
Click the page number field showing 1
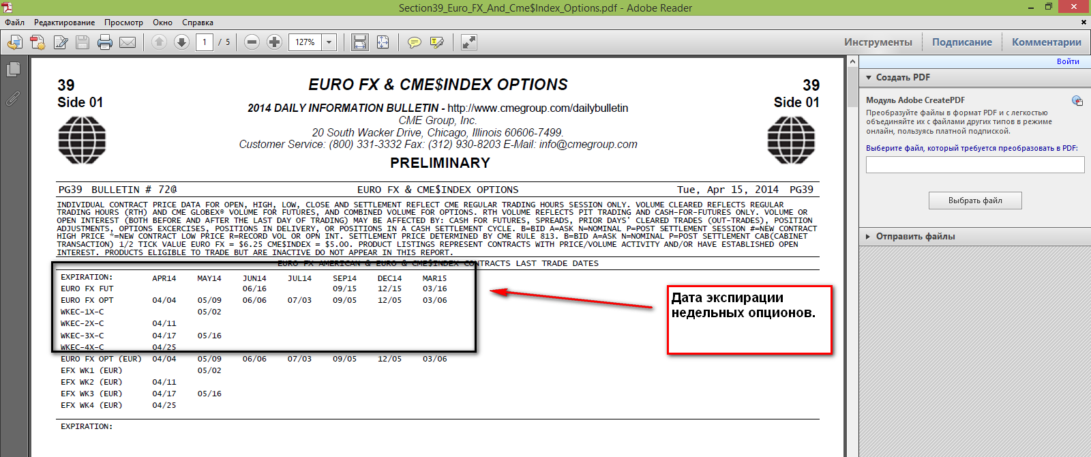point(205,42)
